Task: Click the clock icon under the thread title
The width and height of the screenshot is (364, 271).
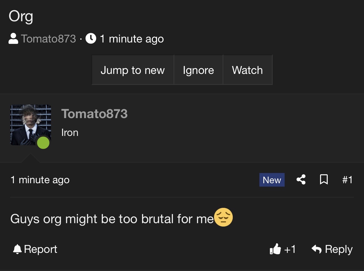Action: click(x=91, y=39)
